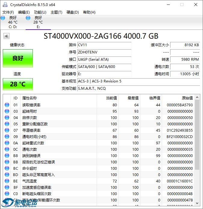Click raw value 000000000050 of 启停次数

(x=180, y=118)
